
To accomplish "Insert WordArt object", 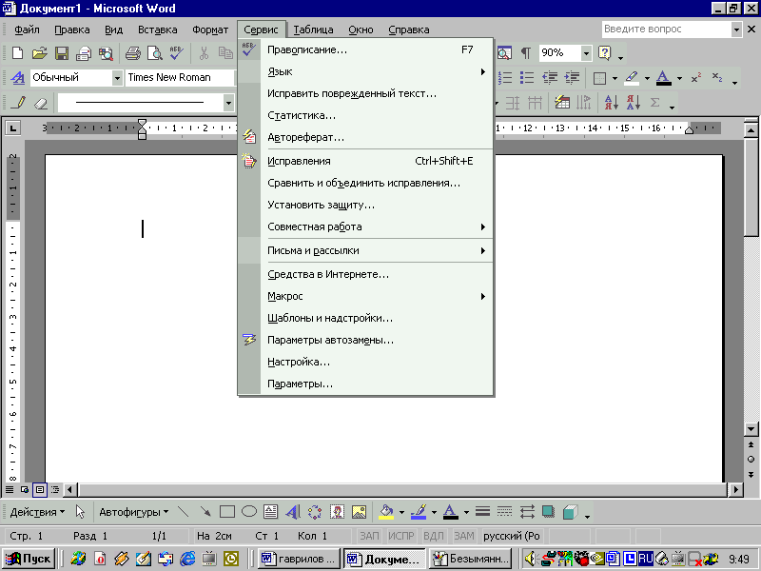I will 293,512.
